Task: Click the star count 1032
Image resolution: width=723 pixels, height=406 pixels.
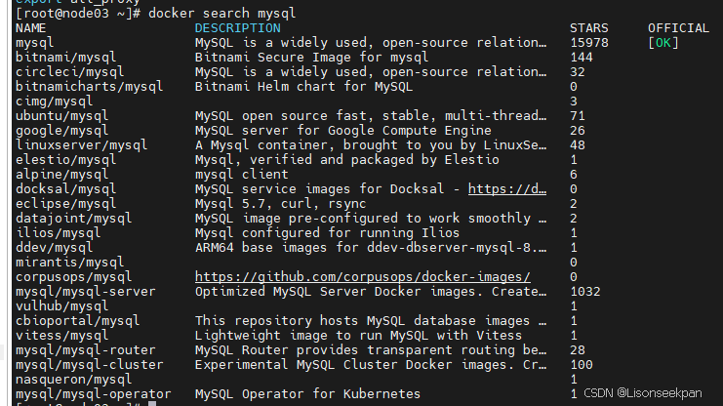Action: tap(585, 292)
